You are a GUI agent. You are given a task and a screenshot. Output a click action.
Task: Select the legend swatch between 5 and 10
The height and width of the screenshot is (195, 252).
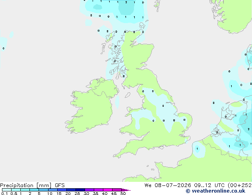tap(43, 190)
